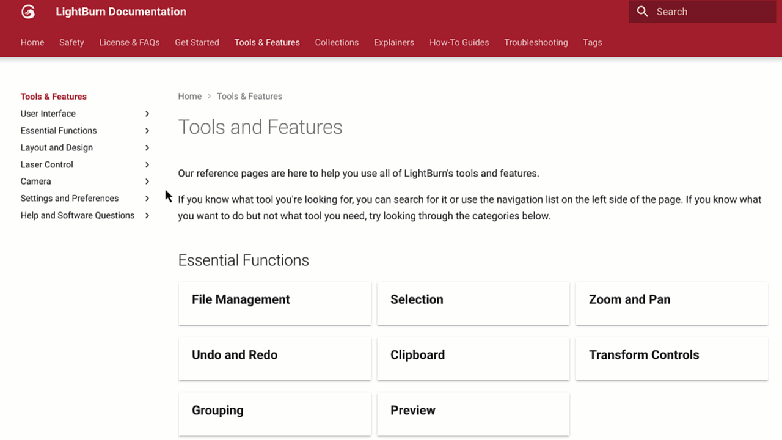Click the Home breadcrumb link
The width and height of the screenshot is (782, 440).
tap(189, 97)
